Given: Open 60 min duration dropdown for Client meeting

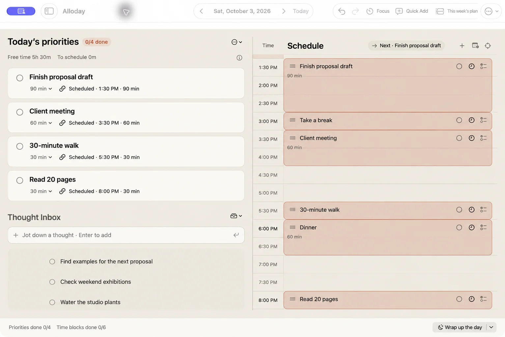Looking at the screenshot, I should click(41, 123).
